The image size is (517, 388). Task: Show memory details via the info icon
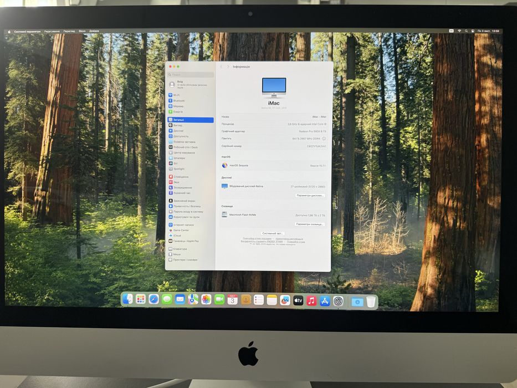(324, 139)
